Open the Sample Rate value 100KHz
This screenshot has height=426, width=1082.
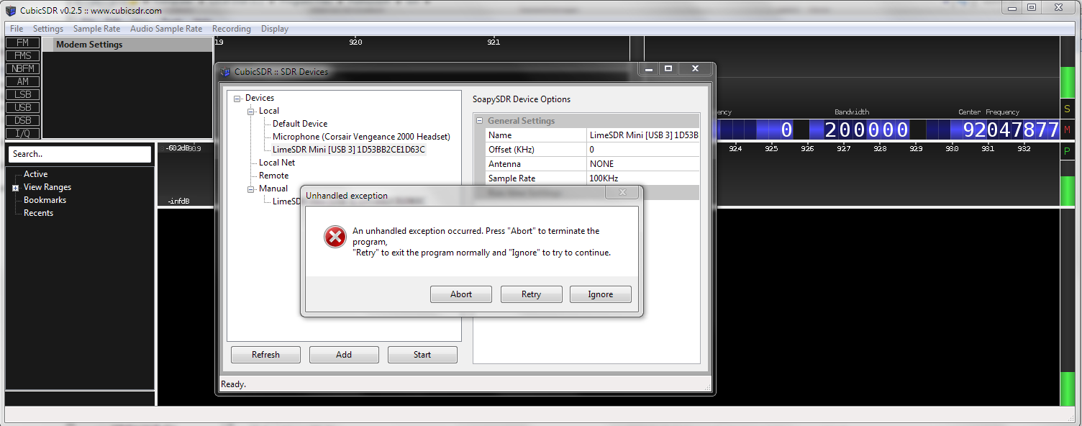[x=642, y=178]
